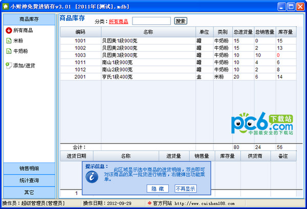The height and width of the screenshot is (209, 307).
Task: Click the 搜索 button
Action: tap(181, 21)
